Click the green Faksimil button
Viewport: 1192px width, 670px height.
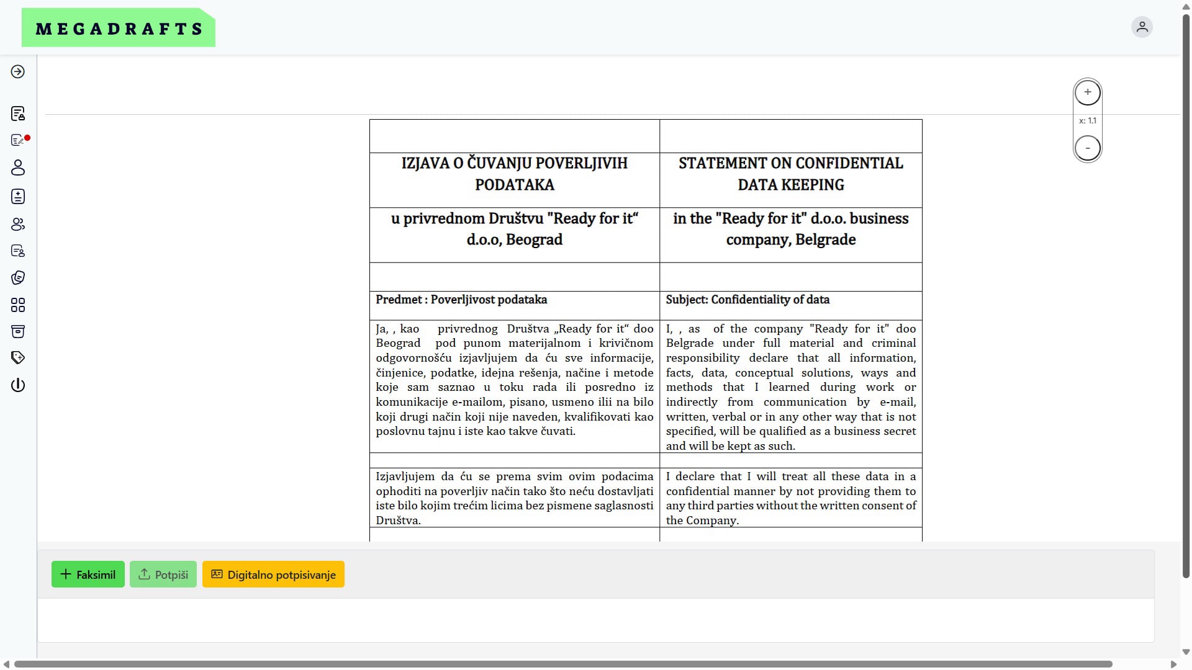pyautogui.click(x=88, y=574)
